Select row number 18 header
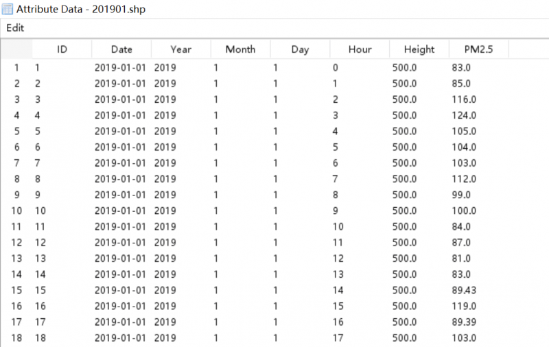 [x=16, y=337]
